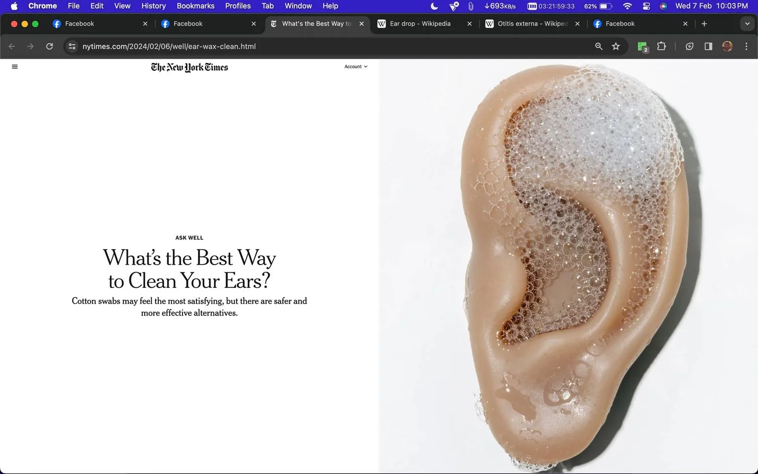Open the Chrome extensions puzzle icon
This screenshot has height=474, width=758.
pyautogui.click(x=661, y=46)
